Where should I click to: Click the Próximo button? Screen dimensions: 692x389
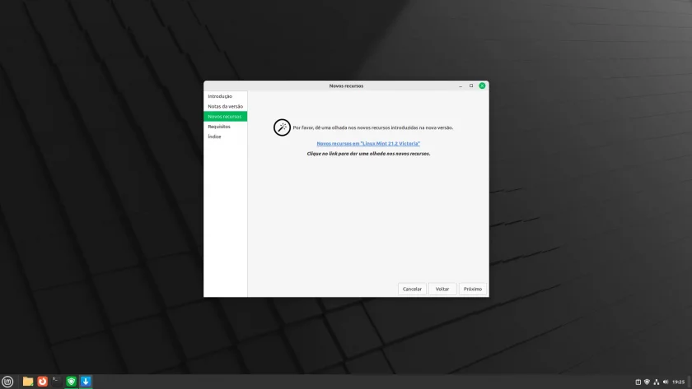coord(473,289)
